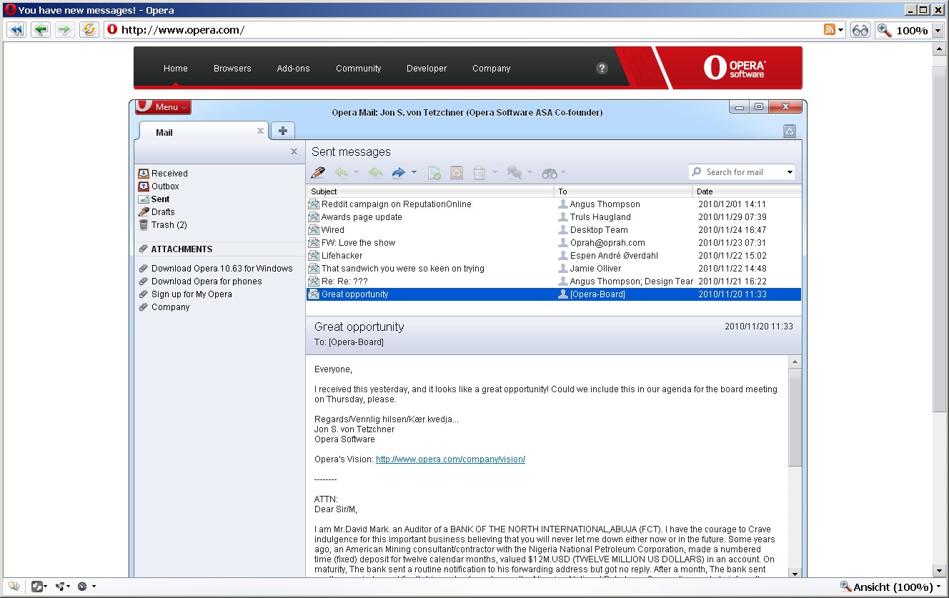Select Reply to sender
Viewport: 949px width, 598px height.
pyautogui.click(x=340, y=172)
